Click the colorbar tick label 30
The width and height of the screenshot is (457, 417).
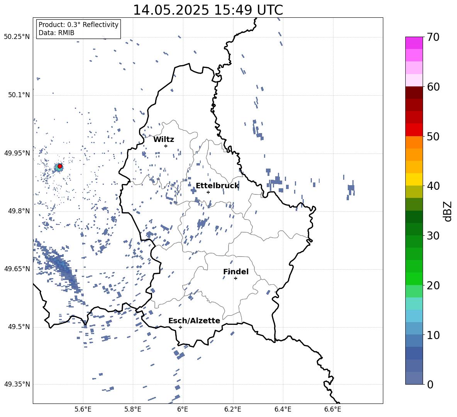click(x=433, y=235)
